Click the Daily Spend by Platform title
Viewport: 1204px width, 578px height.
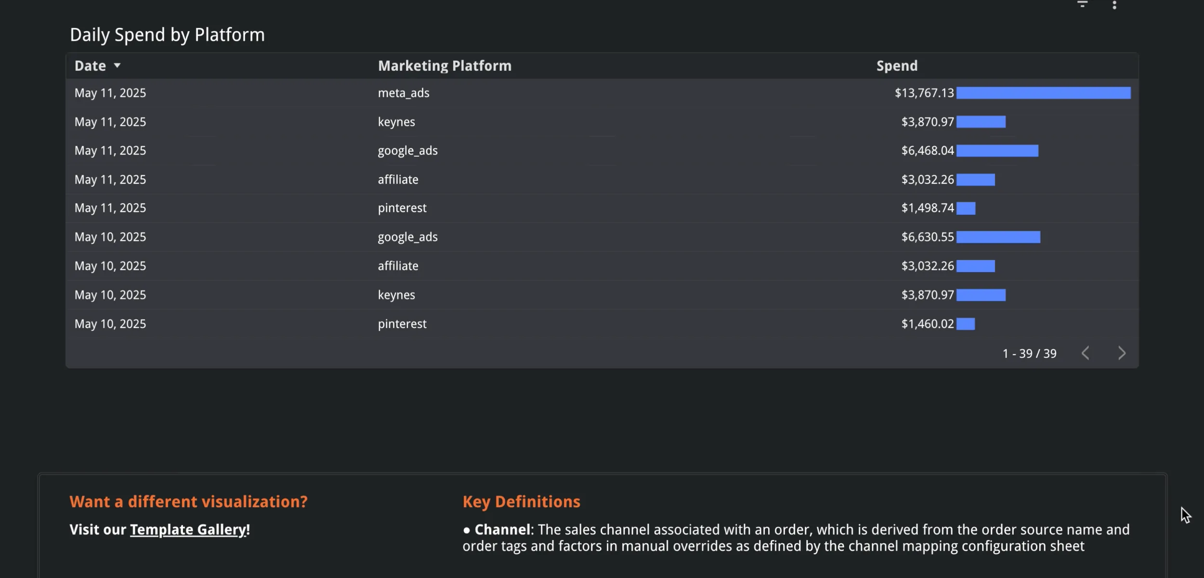click(167, 34)
